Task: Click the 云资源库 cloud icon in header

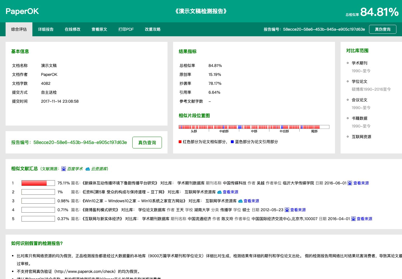Action: [x=88, y=169]
